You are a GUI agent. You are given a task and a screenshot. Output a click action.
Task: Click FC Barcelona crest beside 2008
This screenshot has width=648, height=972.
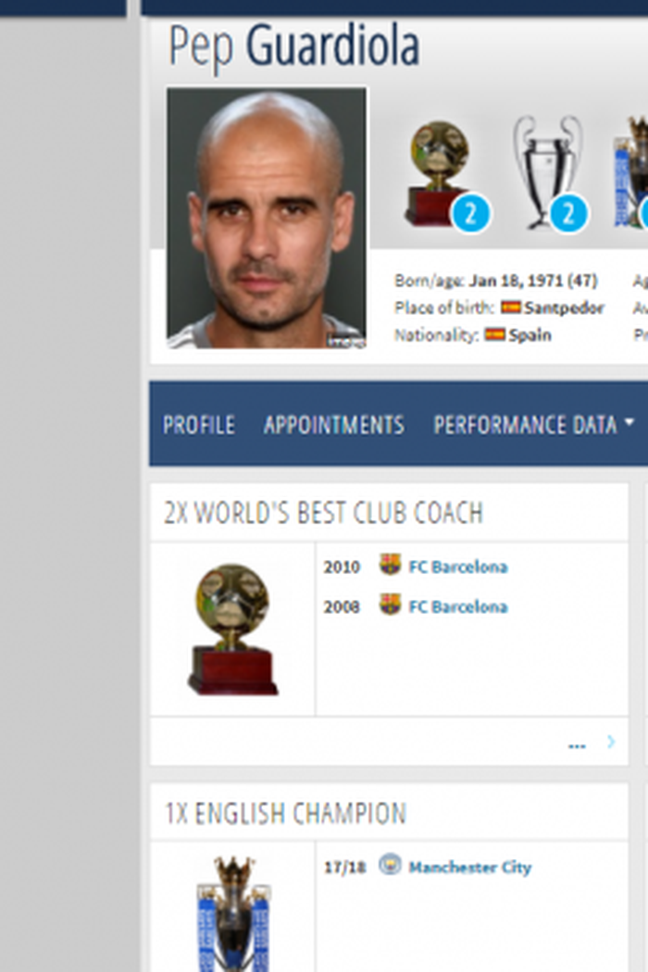(390, 604)
